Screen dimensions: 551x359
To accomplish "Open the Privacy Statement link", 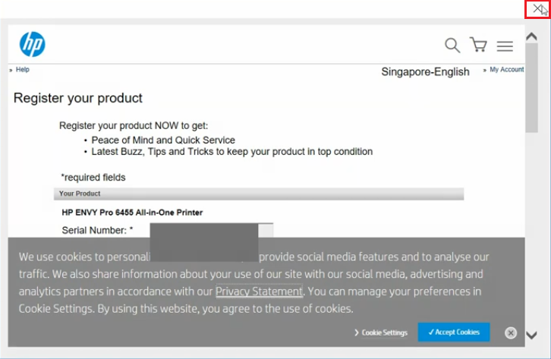I will pyautogui.click(x=259, y=291).
